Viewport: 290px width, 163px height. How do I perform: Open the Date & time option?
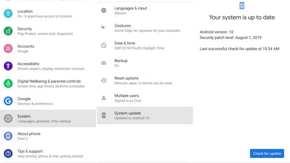pyautogui.click(x=145, y=45)
